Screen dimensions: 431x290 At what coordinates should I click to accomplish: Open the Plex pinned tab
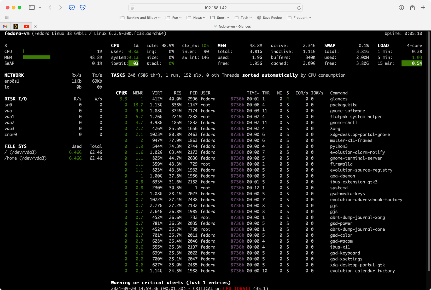[x=15, y=26]
